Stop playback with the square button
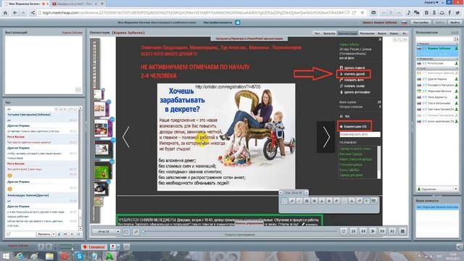464x261 pixels. pyautogui.click(x=402, y=231)
